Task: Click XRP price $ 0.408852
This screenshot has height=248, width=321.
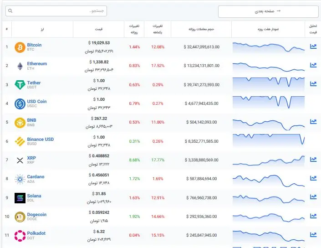Action: [x=99, y=156]
